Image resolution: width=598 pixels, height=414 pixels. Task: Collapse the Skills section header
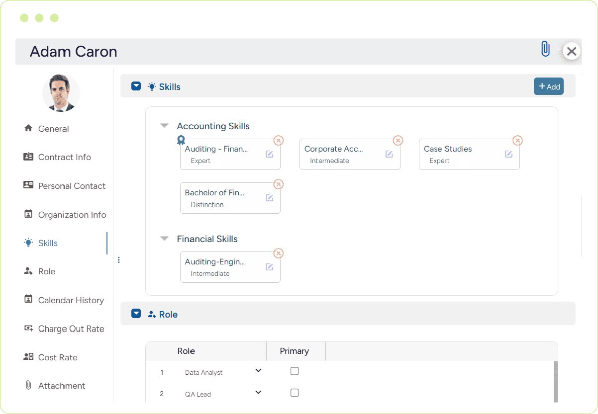[136, 86]
